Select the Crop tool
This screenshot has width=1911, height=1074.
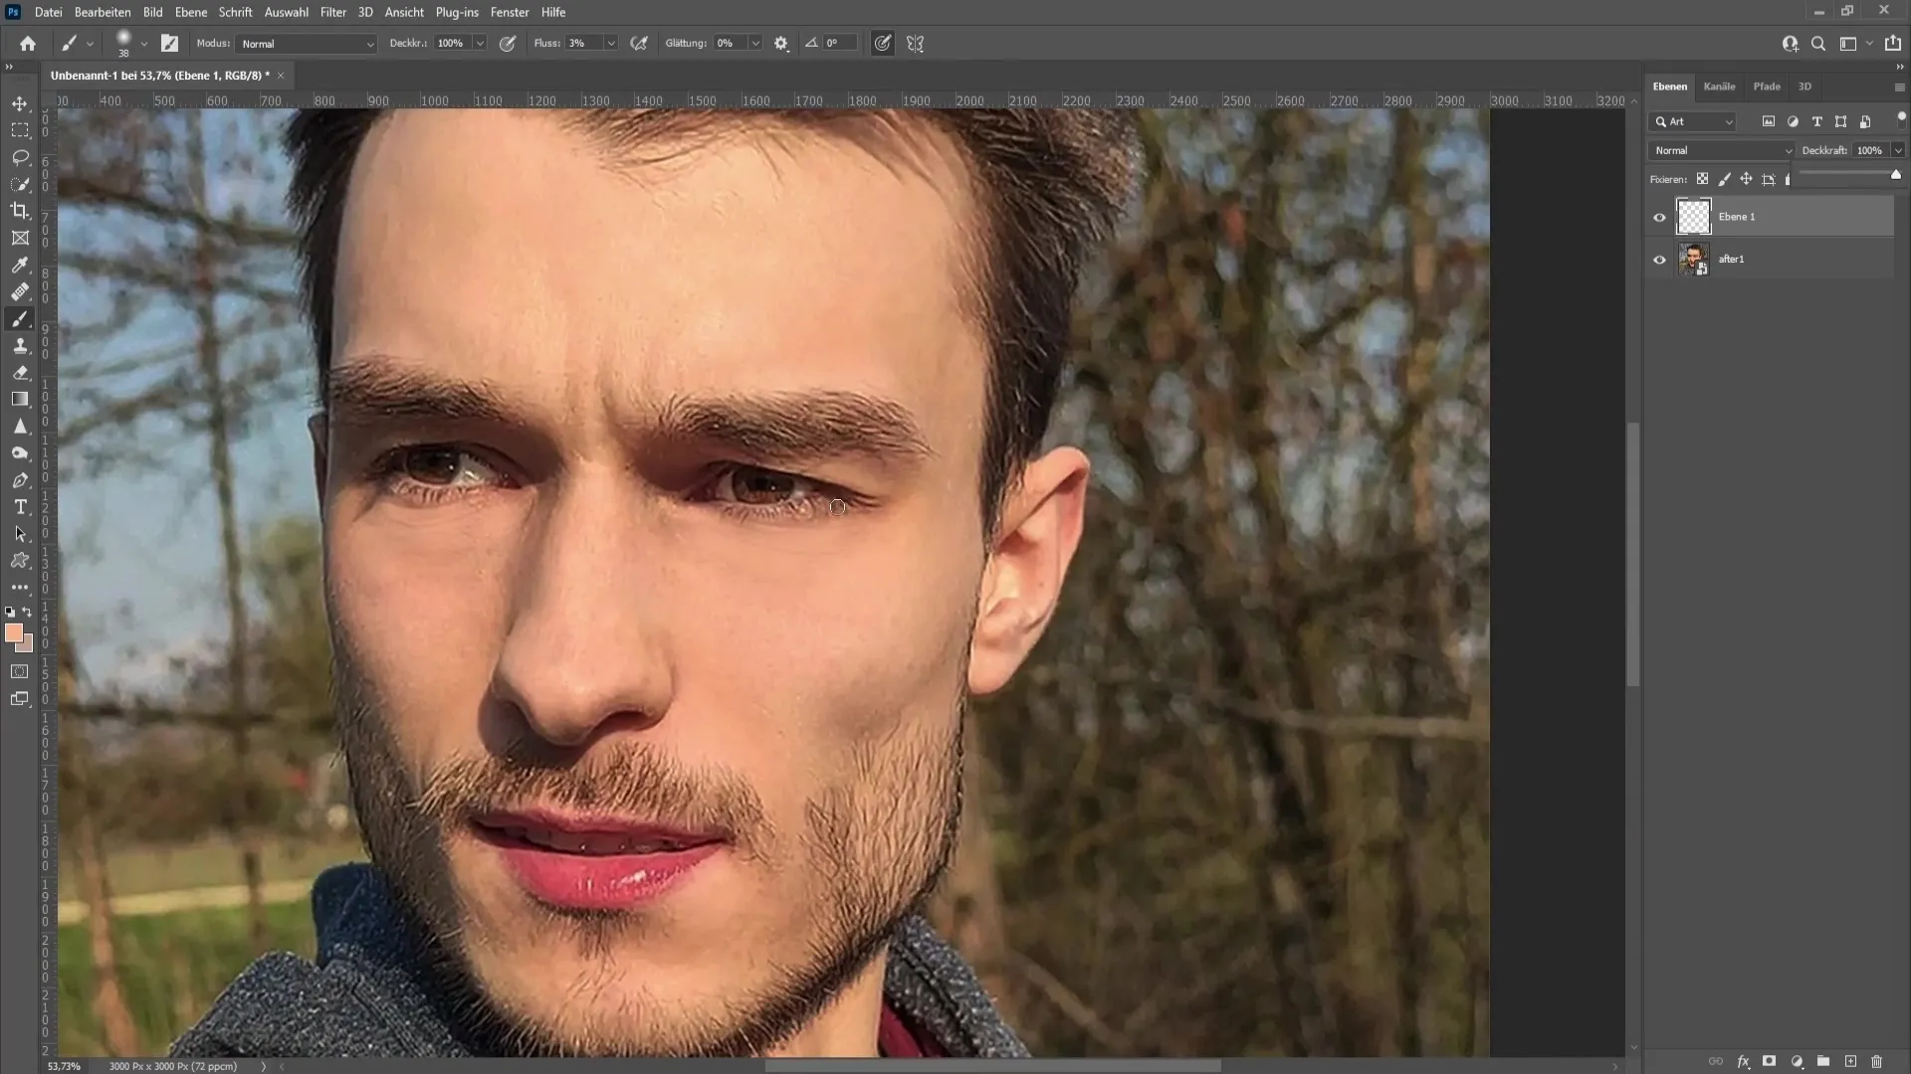tap(20, 210)
